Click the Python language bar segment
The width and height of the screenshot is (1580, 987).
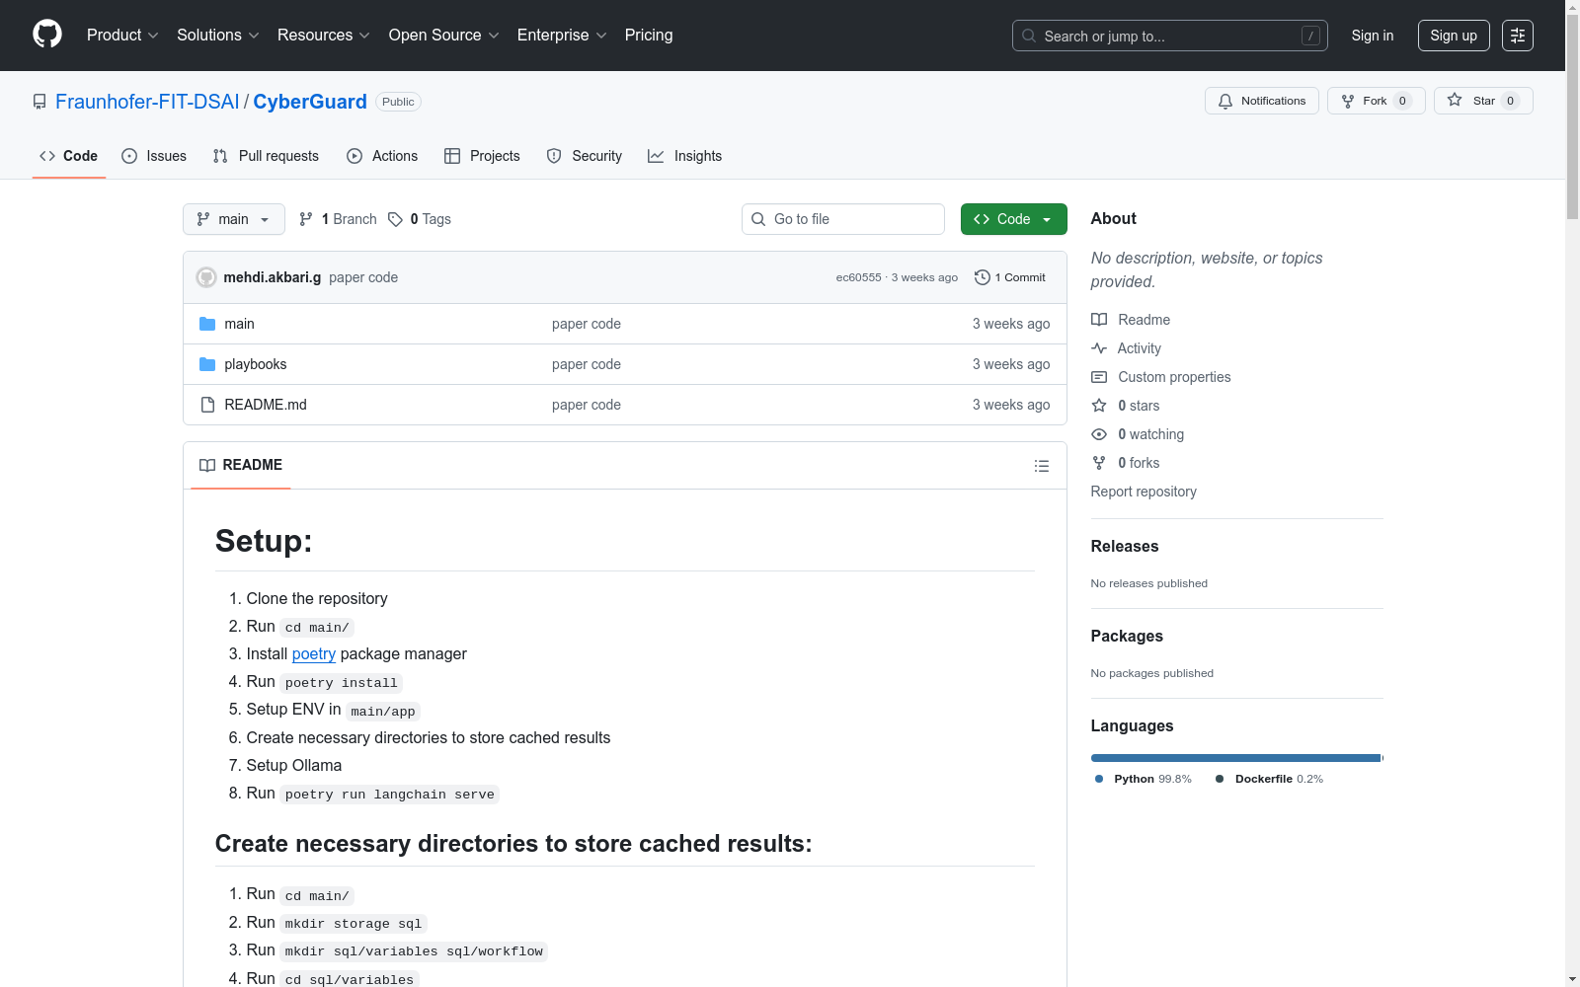pyautogui.click(x=1235, y=758)
